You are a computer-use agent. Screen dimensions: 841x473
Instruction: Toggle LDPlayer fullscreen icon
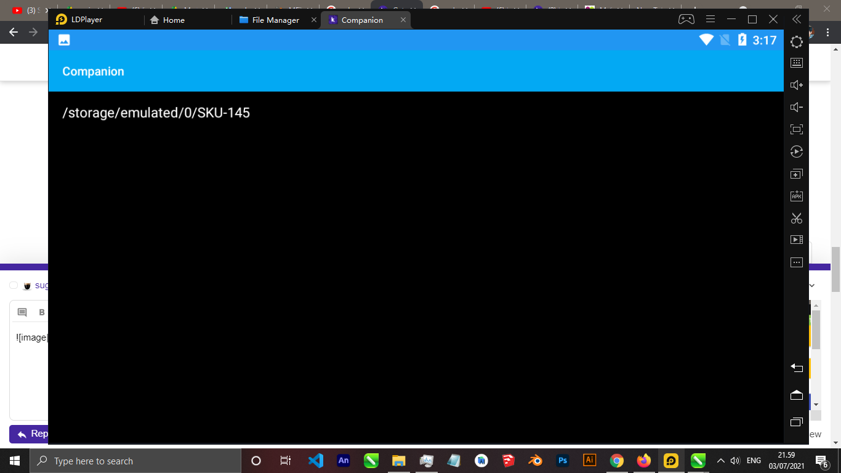point(797,129)
